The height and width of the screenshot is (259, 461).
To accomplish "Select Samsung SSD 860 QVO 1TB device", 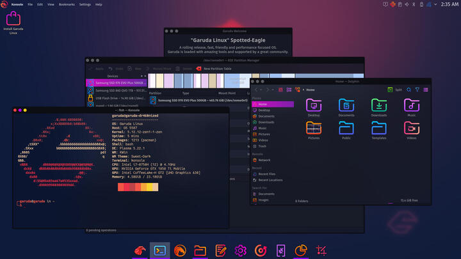I will [117, 90].
